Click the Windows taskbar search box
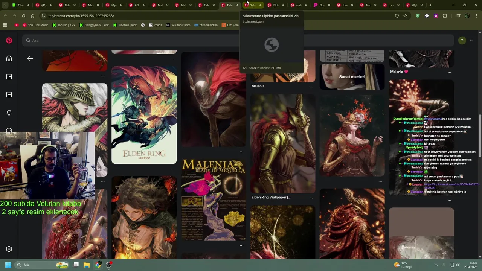The width and height of the screenshot is (482, 271). click(42, 265)
